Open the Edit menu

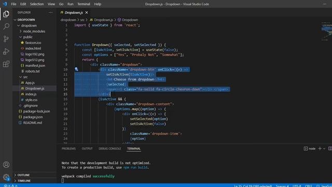coord(23,4)
